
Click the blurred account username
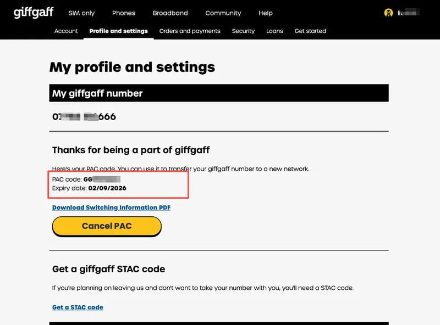coord(408,13)
